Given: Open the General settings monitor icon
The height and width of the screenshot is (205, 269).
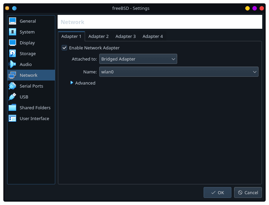Looking at the screenshot, I should tap(13, 21).
